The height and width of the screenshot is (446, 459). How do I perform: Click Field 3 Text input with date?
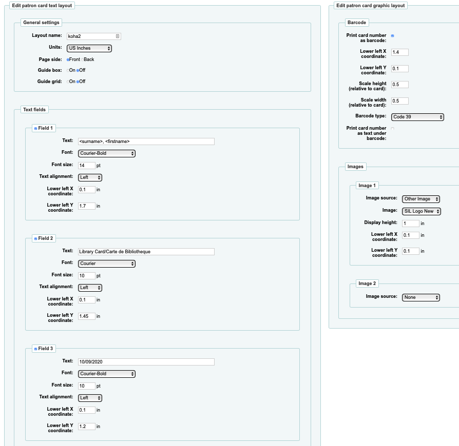(x=146, y=362)
